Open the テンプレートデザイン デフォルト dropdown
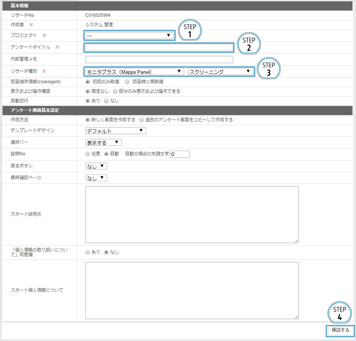The height and width of the screenshot is (341, 356). point(115,131)
